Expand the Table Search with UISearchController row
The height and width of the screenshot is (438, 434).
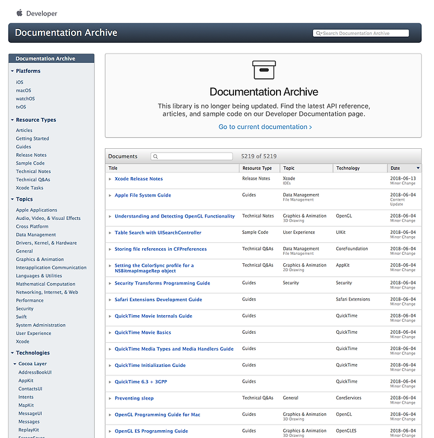(110, 233)
